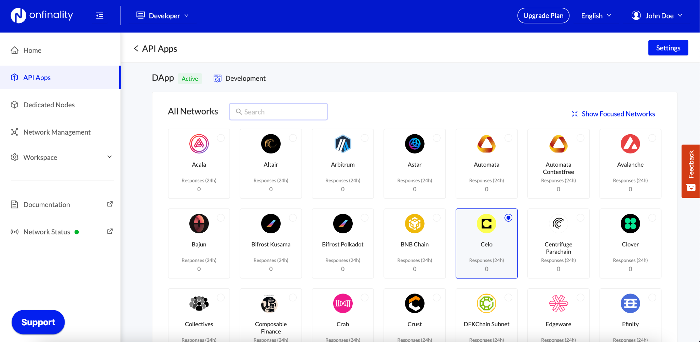Open the Support chat button
The height and width of the screenshot is (342, 700).
pos(38,322)
